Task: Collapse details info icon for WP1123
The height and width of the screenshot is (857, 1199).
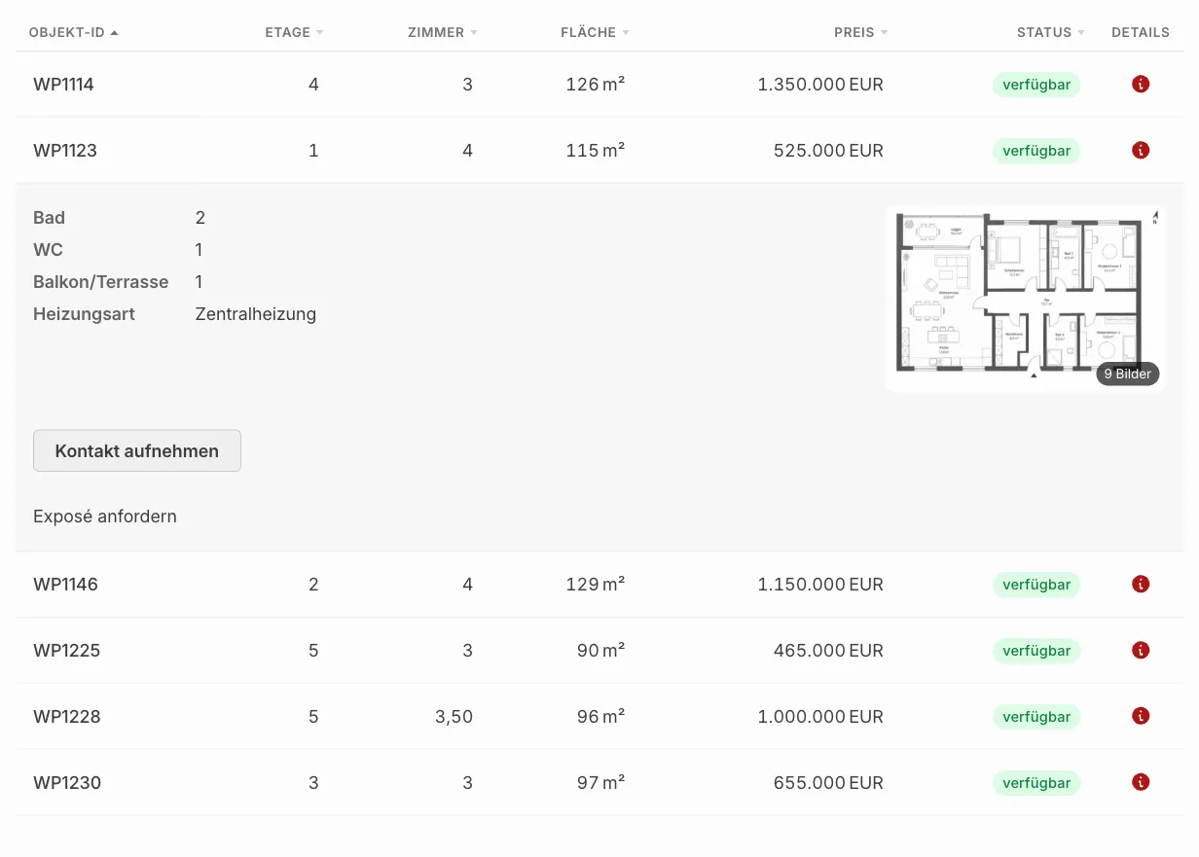Action: (1142, 151)
